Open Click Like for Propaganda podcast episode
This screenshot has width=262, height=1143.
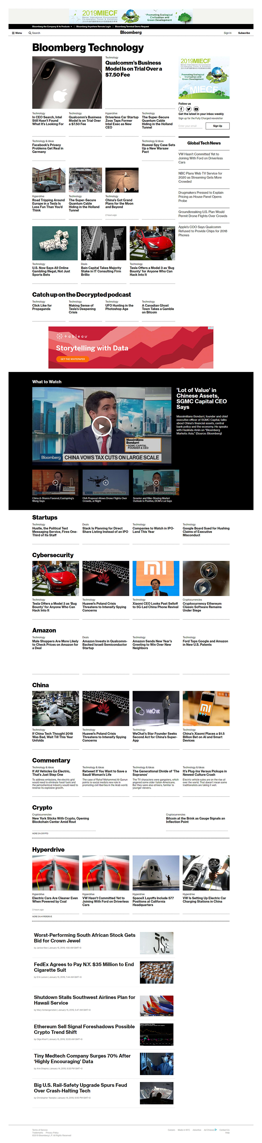click(42, 307)
